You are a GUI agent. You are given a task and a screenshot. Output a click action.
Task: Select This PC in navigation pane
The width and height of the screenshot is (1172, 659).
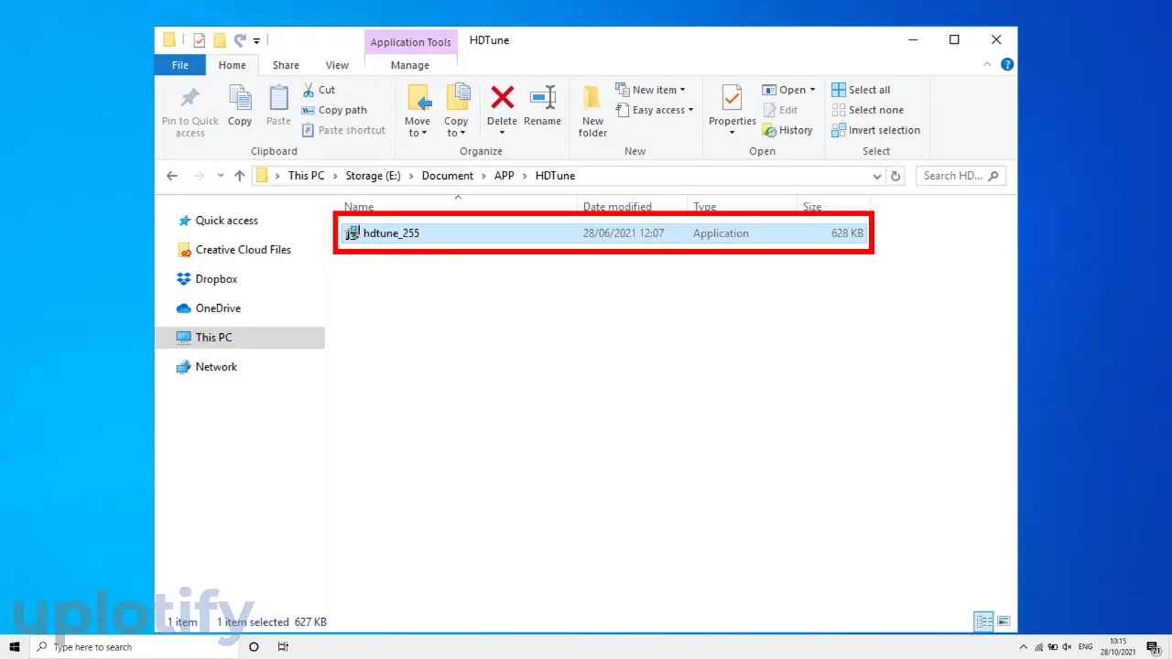240,338
